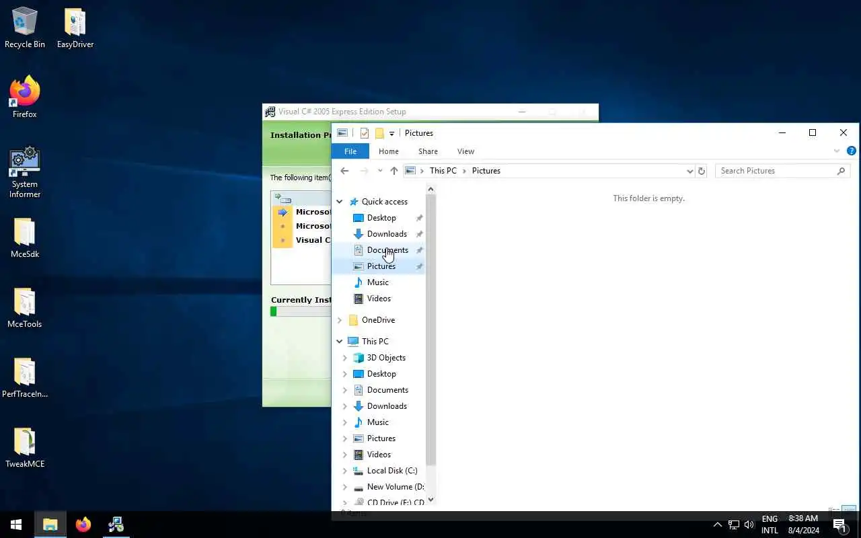Screen dimensions: 861x538
Task: Open the TweakMCE desktop folder
Action: 25,448
